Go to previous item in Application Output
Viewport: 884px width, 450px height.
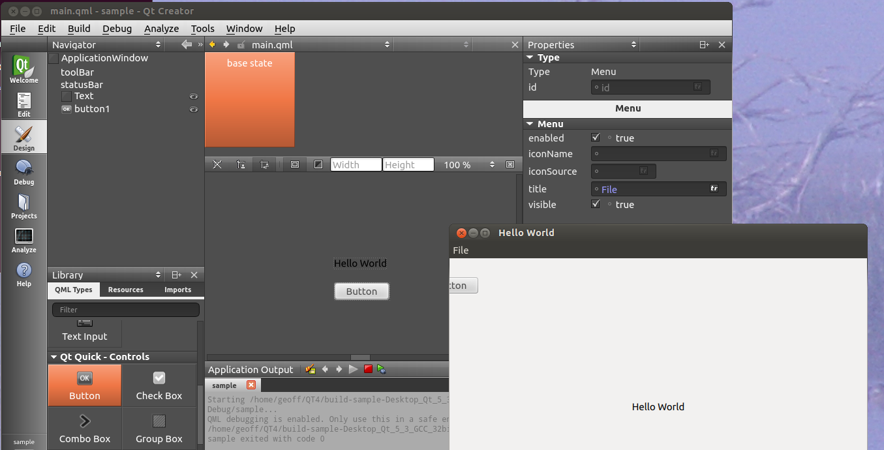[x=325, y=369]
